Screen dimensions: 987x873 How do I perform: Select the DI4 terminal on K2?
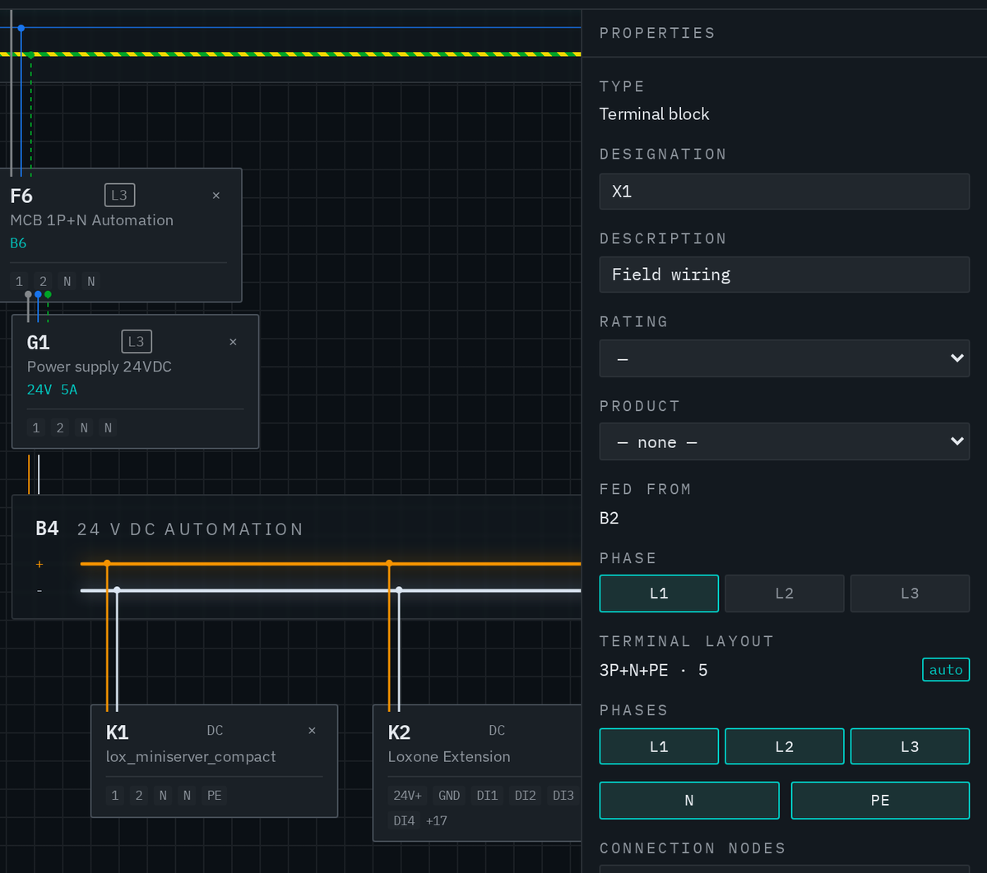(404, 820)
